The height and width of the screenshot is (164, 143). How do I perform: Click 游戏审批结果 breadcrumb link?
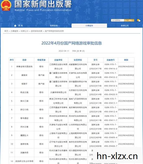coord(37,31)
